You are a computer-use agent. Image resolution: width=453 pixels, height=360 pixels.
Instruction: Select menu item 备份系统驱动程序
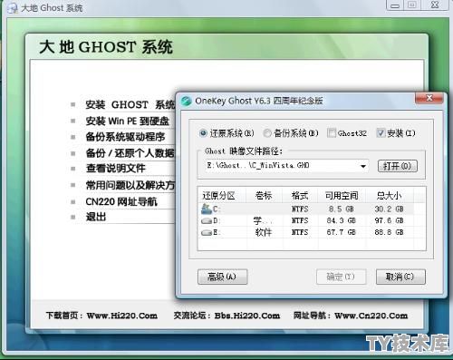(125, 137)
